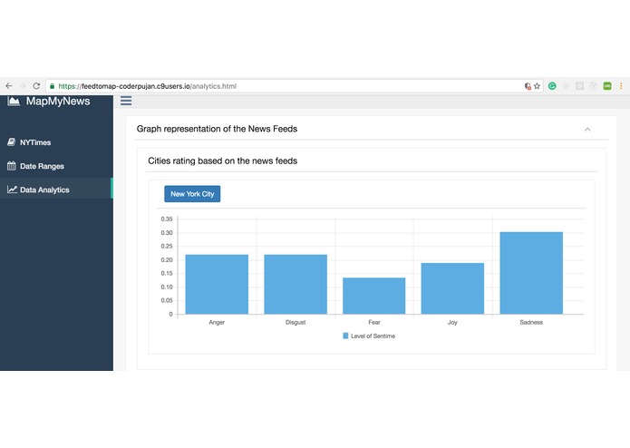Click the calendar icon beside Date Ranges
This screenshot has height=448, width=630.
point(11,166)
